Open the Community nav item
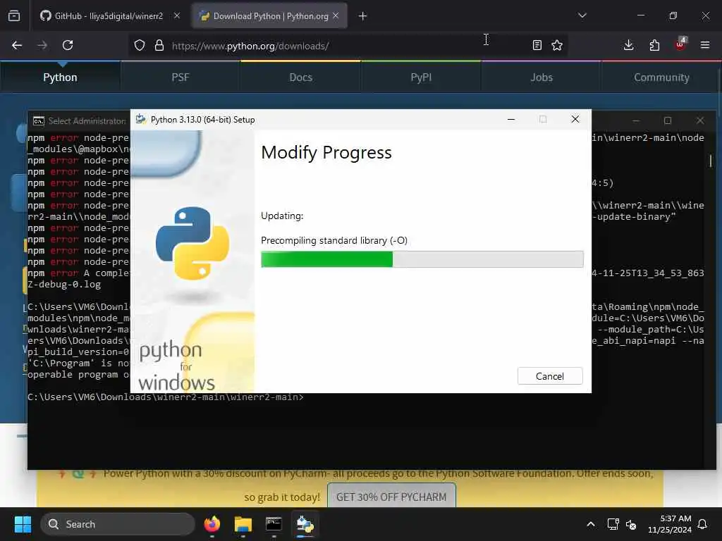722x541 pixels. pyautogui.click(x=661, y=77)
